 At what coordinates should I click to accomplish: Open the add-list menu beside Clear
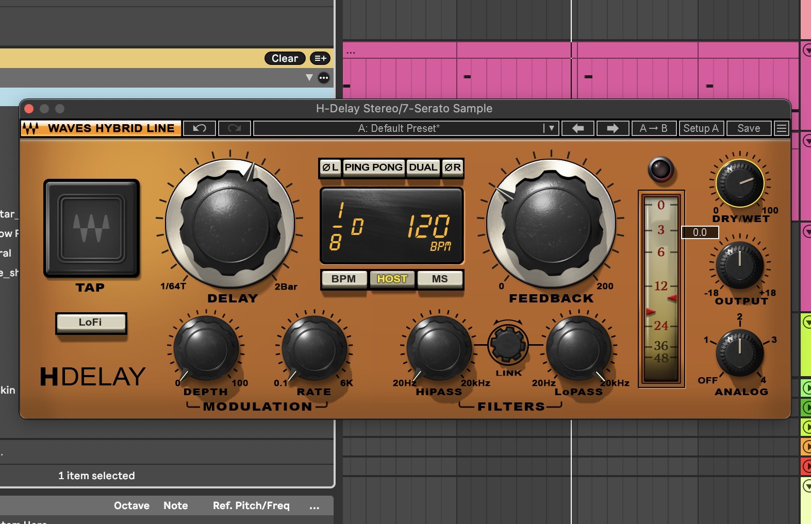pyautogui.click(x=320, y=59)
